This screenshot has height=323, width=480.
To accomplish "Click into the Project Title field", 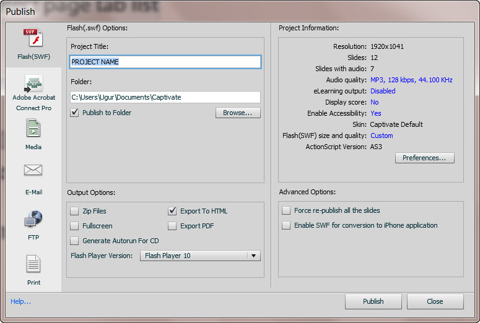I will 165,62.
